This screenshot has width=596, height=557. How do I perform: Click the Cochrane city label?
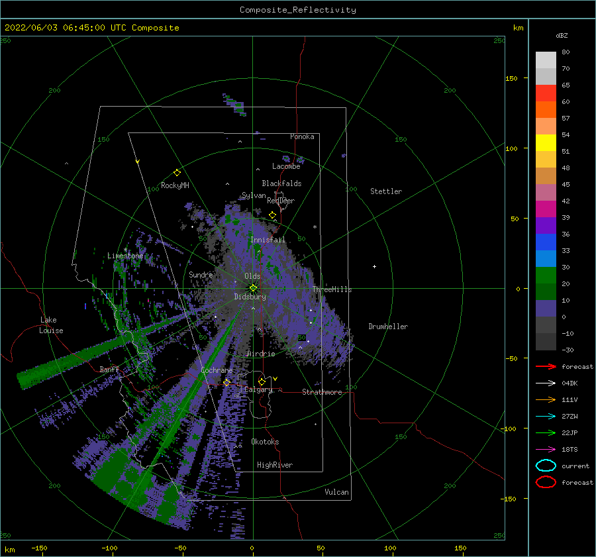[217, 370]
